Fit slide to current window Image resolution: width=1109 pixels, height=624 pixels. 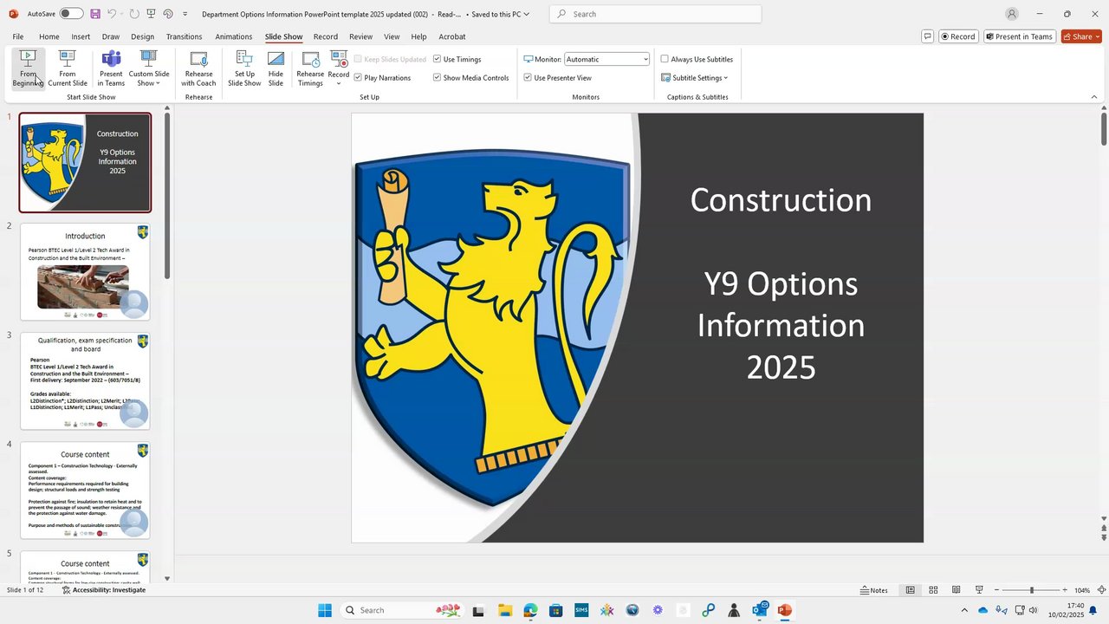point(1100,590)
